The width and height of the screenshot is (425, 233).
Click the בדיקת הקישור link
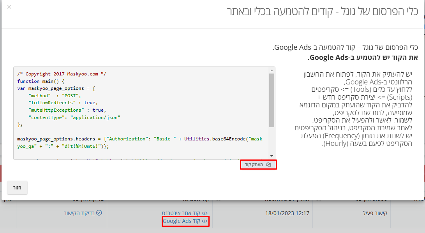[x=83, y=213]
